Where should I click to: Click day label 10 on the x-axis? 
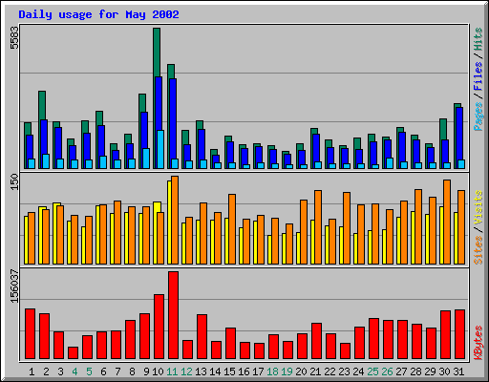click(158, 371)
